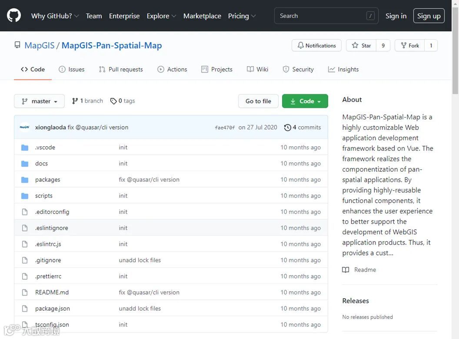Viewport: 459px width, 339px height.
Task: Open the MapGIS owner link
Action: (x=40, y=45)
